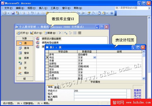Click 新建(N) button in database window
This screenshot has height=106, width=152.
point(50,33)
